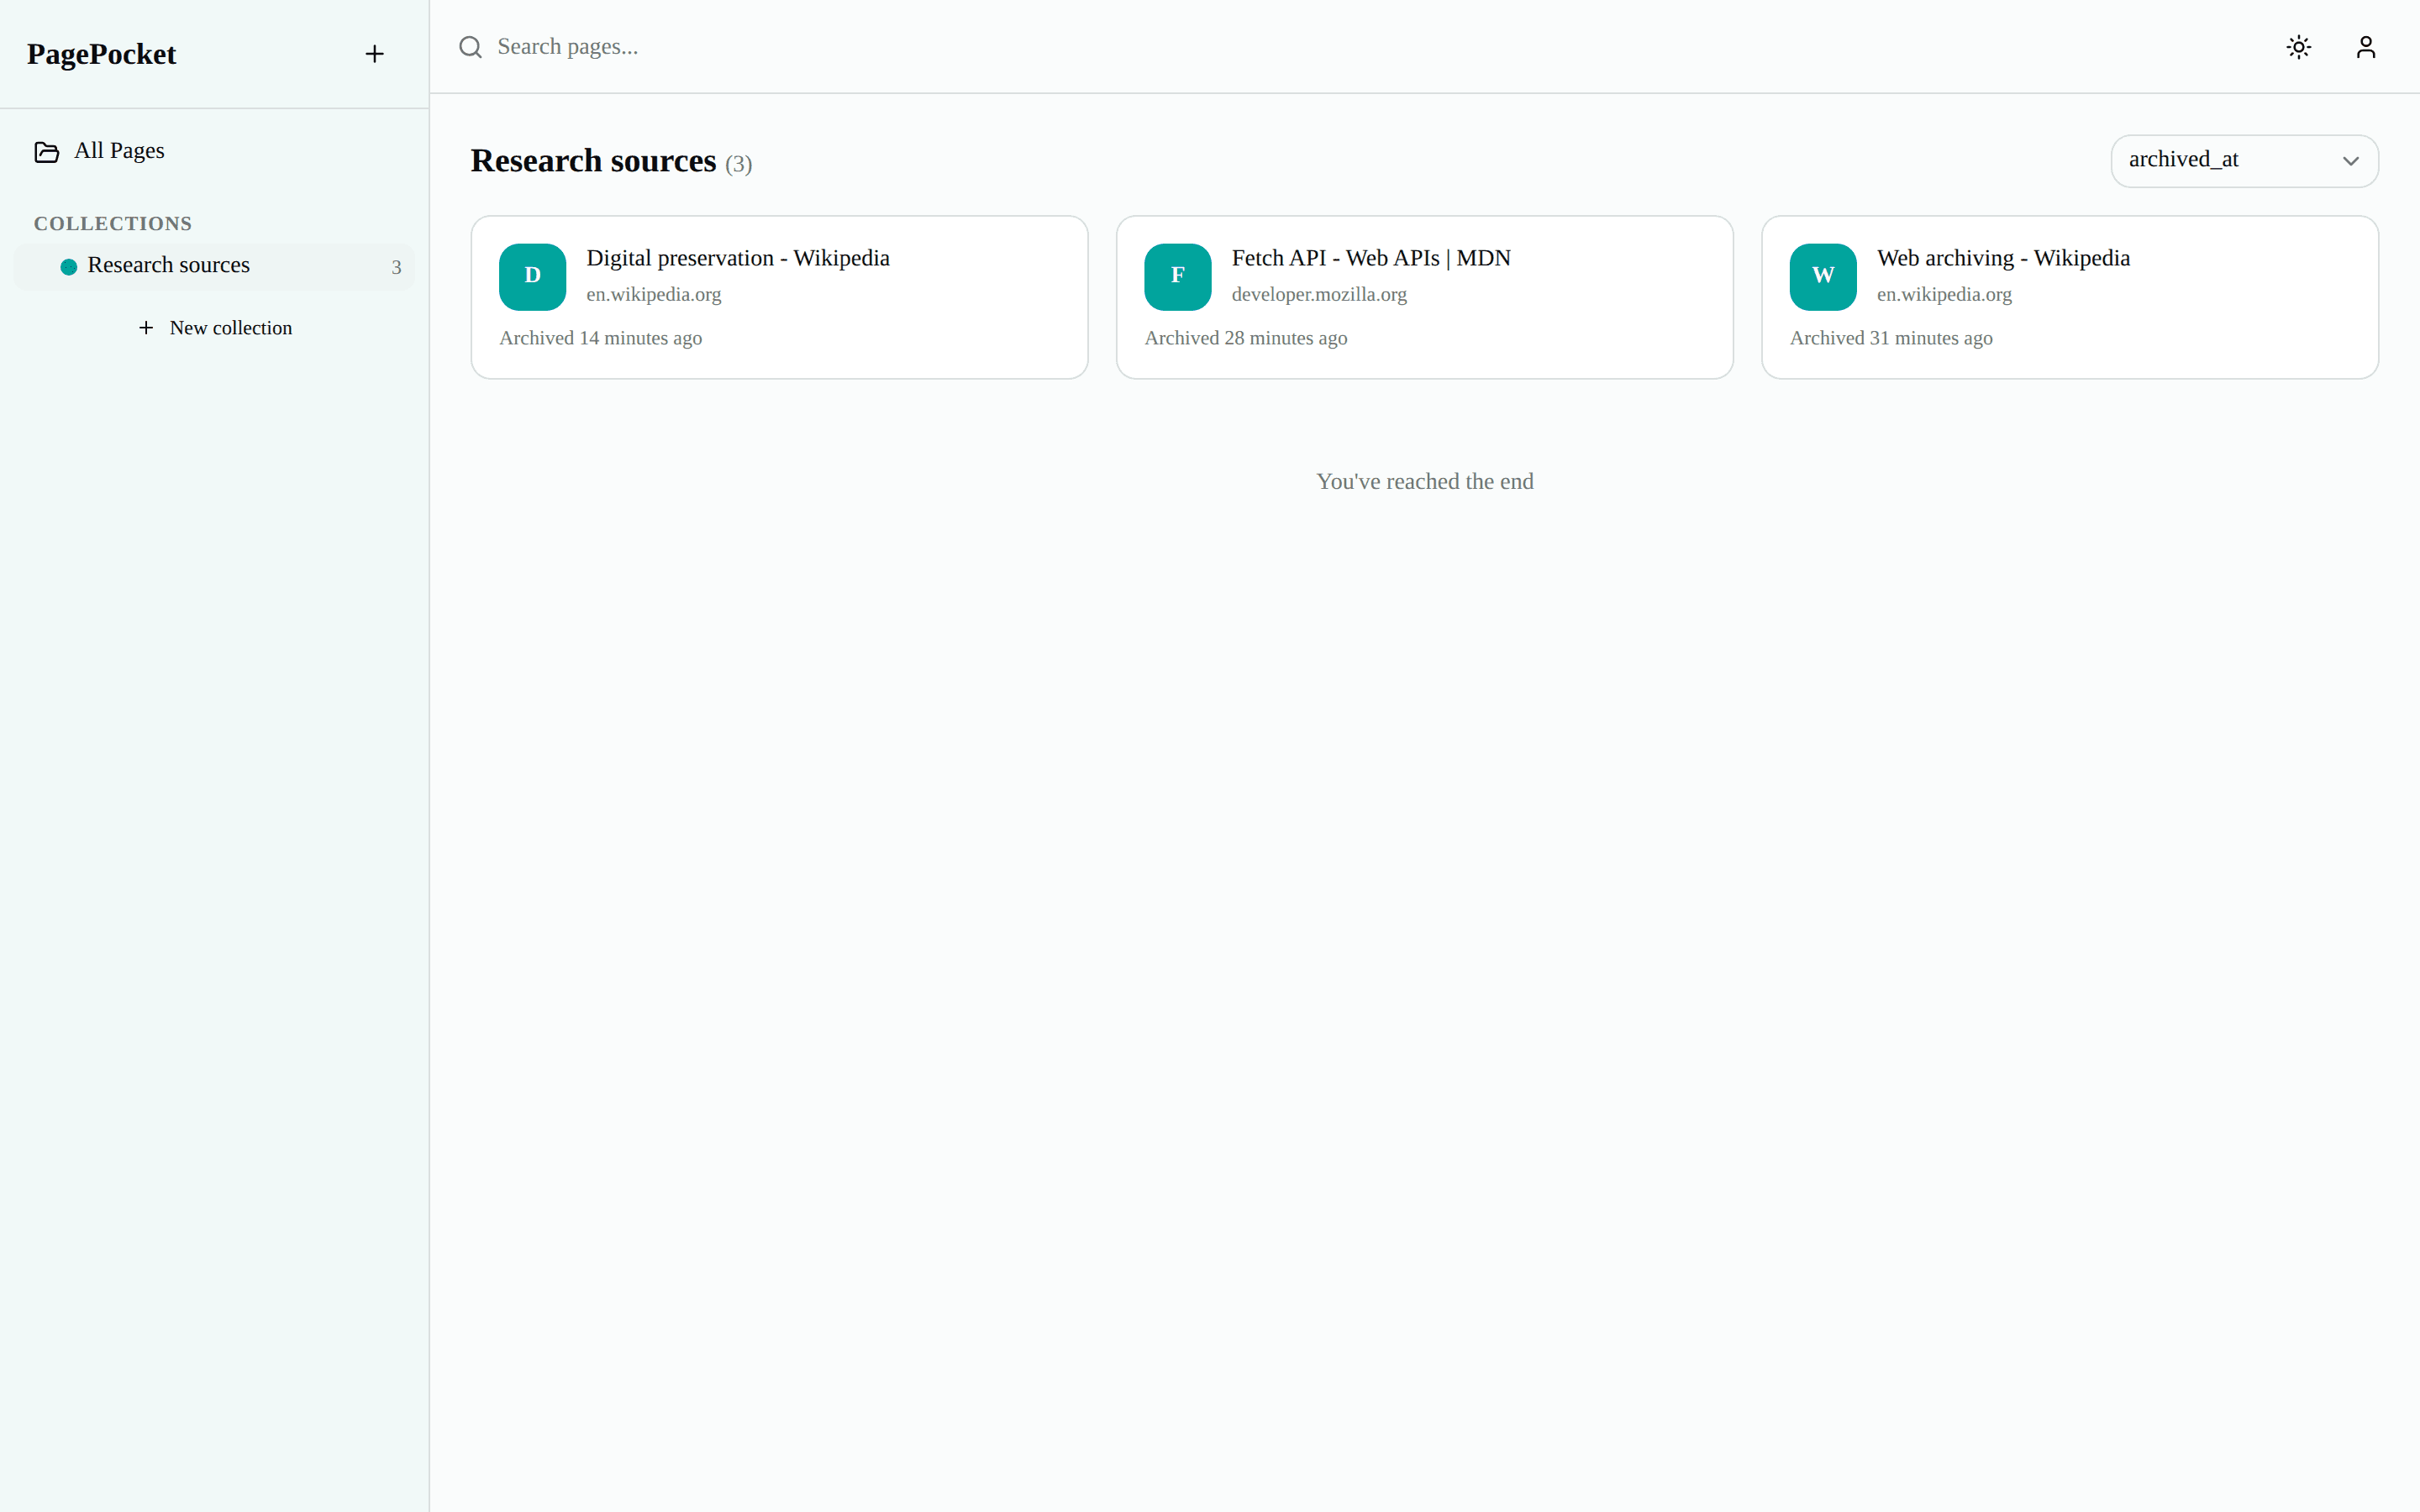The height and width of the screenshot is (1512, 2420).
Task: Toggle the sun theme icon
Action: click(x=2299, y=47)
